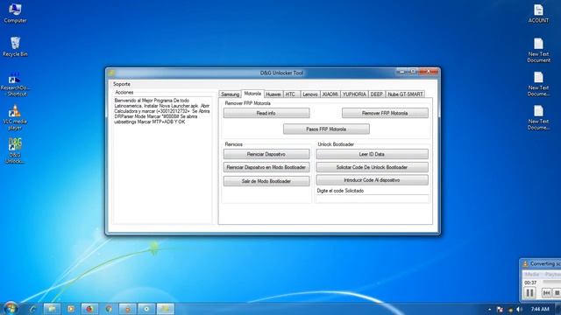This screenshot has width=561, height=315.
Task: Open the Computer desktop icon
Action: [x=15, y=13]
